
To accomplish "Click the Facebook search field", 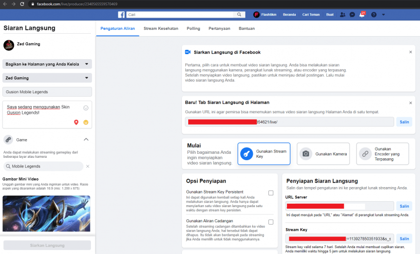I will [x=181, y=15].
